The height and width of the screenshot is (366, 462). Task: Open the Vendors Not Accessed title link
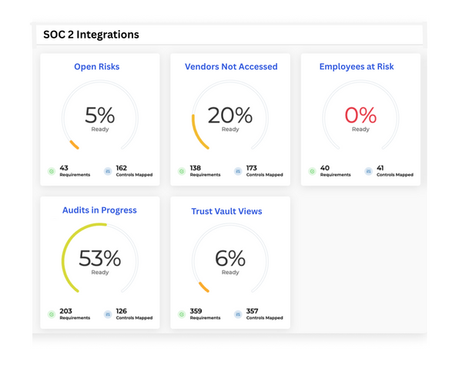(231, 67)
